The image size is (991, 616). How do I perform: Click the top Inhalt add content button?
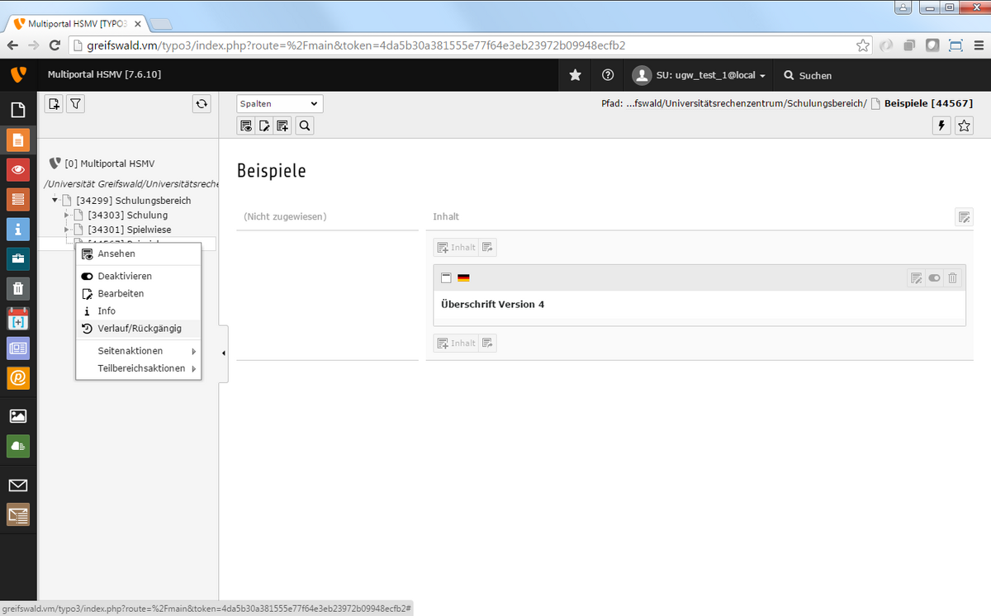click(x=456, y=247)
